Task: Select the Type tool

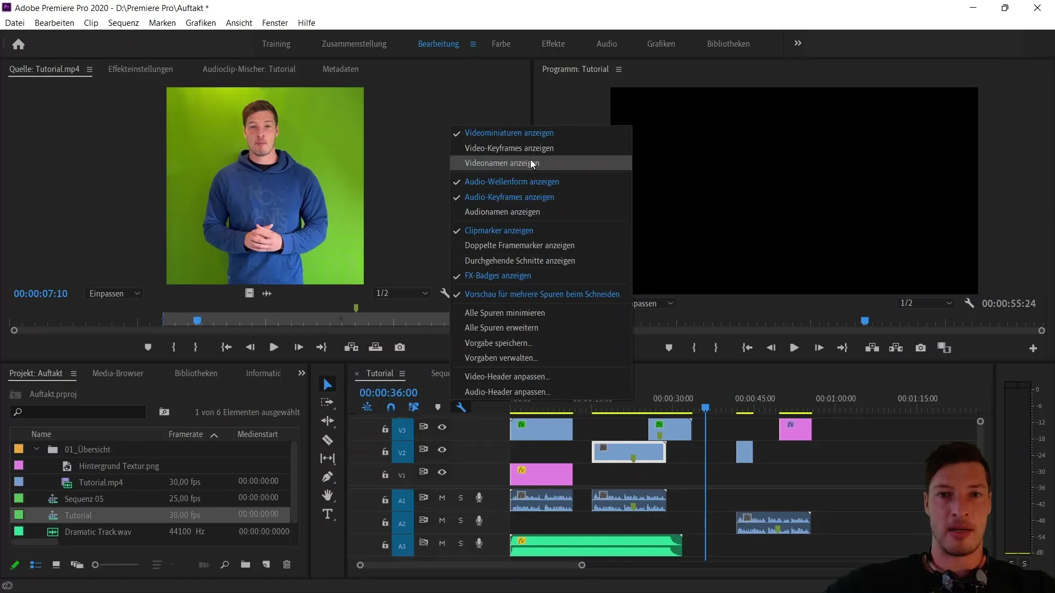Action: [x=327, y=514]
